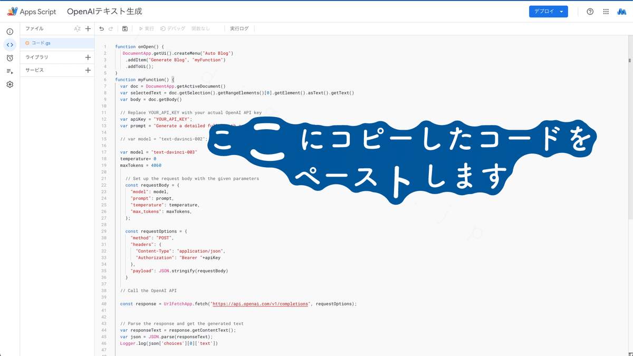Click the "payload": JSON.stringify line

pos(179,271)
